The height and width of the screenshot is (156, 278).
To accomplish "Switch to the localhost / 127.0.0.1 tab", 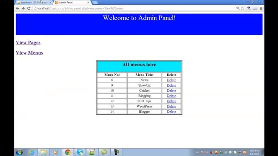I will coord(34,3).
